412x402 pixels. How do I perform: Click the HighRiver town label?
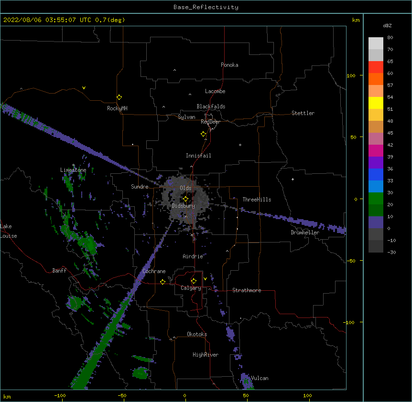tap(206, 355)
